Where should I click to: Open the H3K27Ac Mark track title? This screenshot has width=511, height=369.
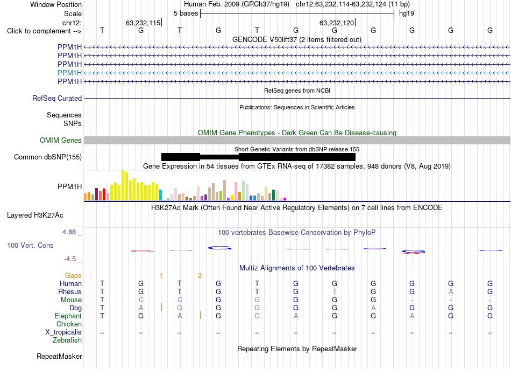point(296,208)
